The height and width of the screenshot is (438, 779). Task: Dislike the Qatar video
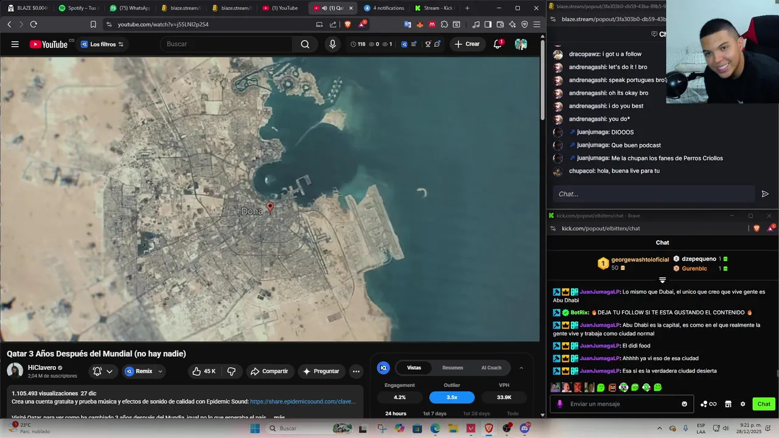(231, 371)
